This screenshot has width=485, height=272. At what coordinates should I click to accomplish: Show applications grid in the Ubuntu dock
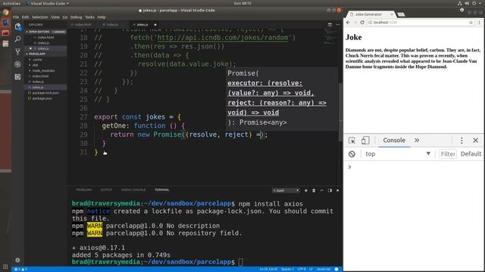pos(5,267)
